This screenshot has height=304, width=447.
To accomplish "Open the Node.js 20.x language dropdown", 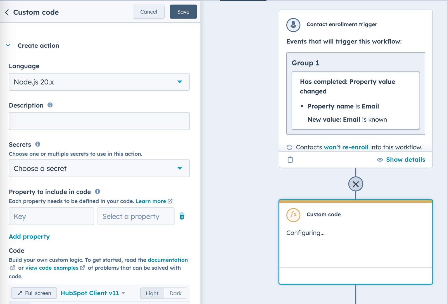I will pos(99,82).
